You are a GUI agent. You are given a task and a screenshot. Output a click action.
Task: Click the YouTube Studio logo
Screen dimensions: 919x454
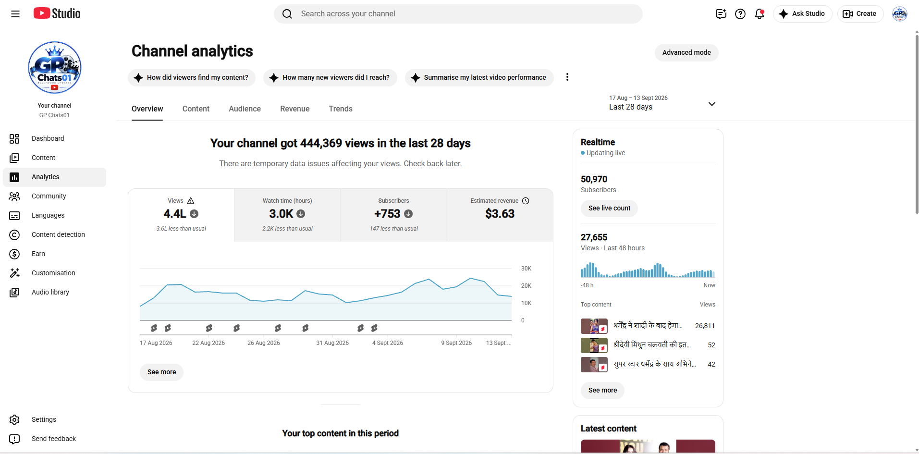click(57, 13)
